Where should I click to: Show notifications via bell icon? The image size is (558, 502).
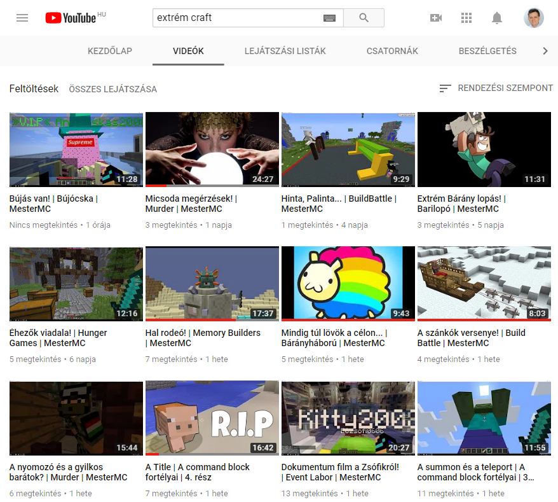(497, 18)
